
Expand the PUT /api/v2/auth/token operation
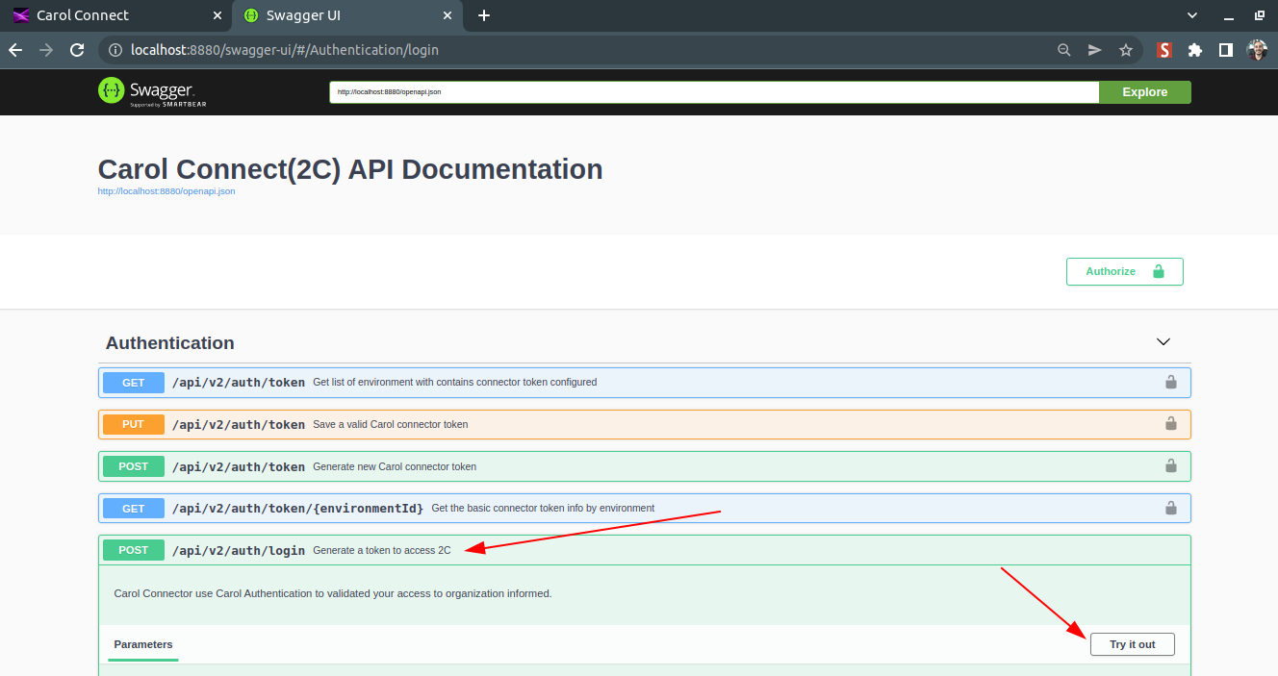tap(238, 424)
